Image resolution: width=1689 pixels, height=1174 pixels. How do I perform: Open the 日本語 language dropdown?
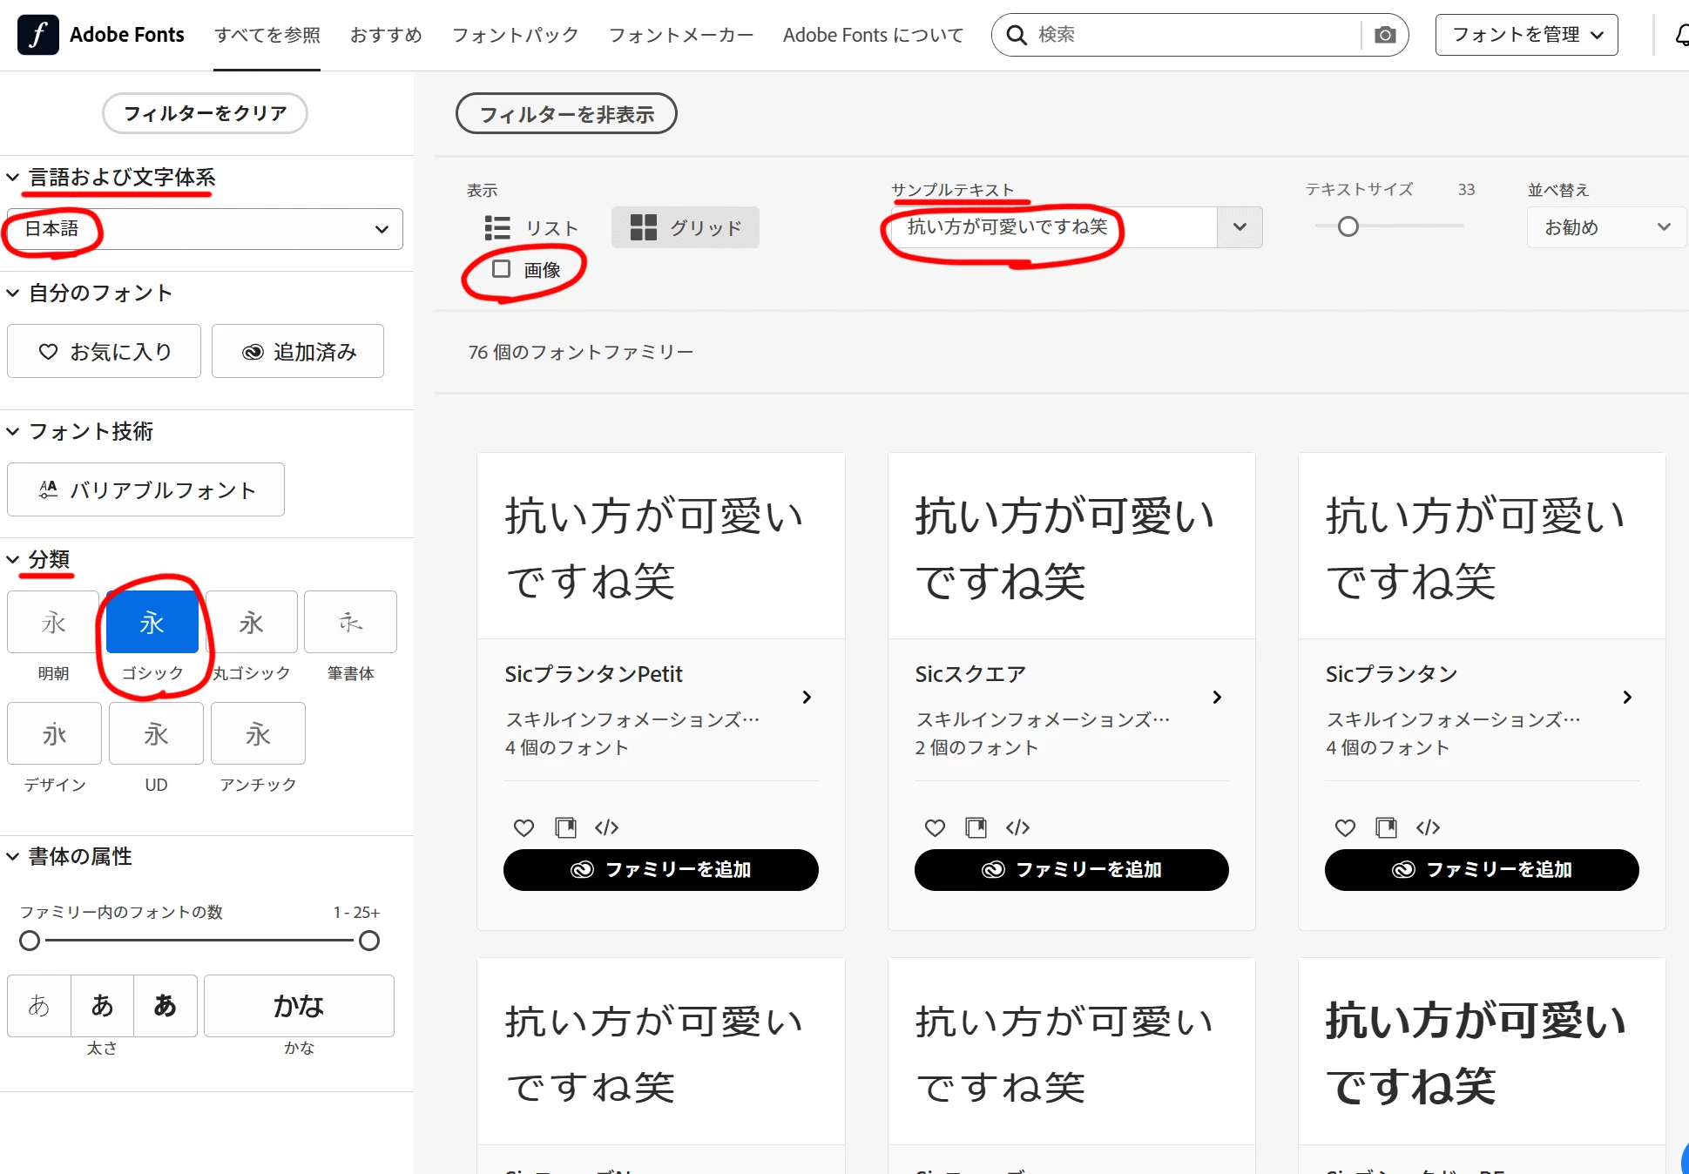click(205, 229)
